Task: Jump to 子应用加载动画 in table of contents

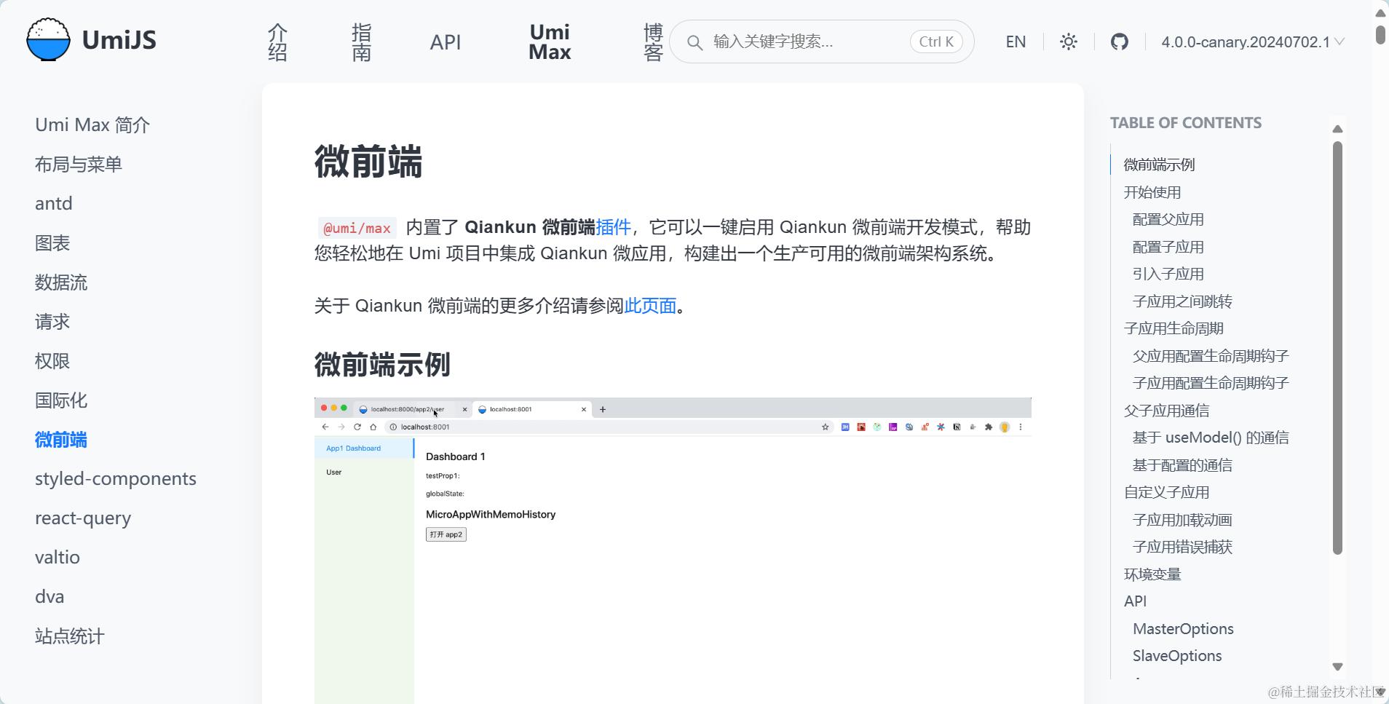Action: click(x=1182, y=520)
